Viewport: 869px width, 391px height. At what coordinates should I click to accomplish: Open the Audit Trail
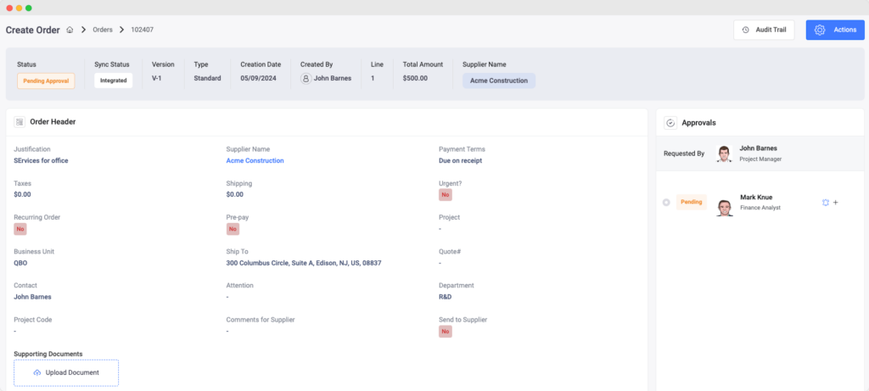(764, 30)
